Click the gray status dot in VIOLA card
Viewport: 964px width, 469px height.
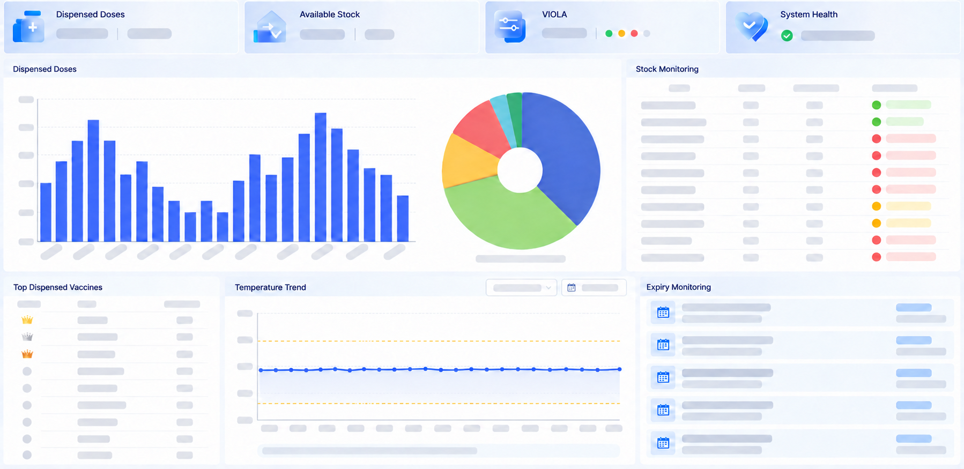coord(647,33)
